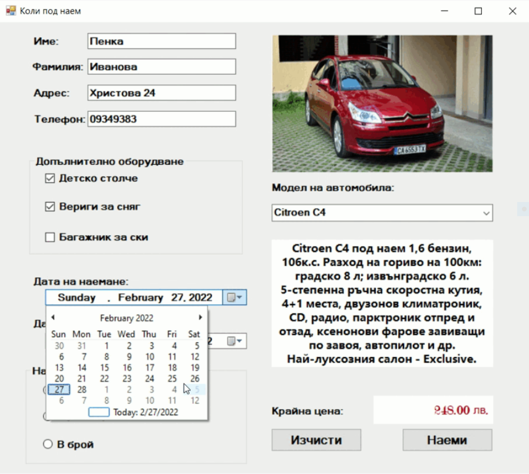Click the Име field containing Пенка
529x474 pixels.
[161, 41]
